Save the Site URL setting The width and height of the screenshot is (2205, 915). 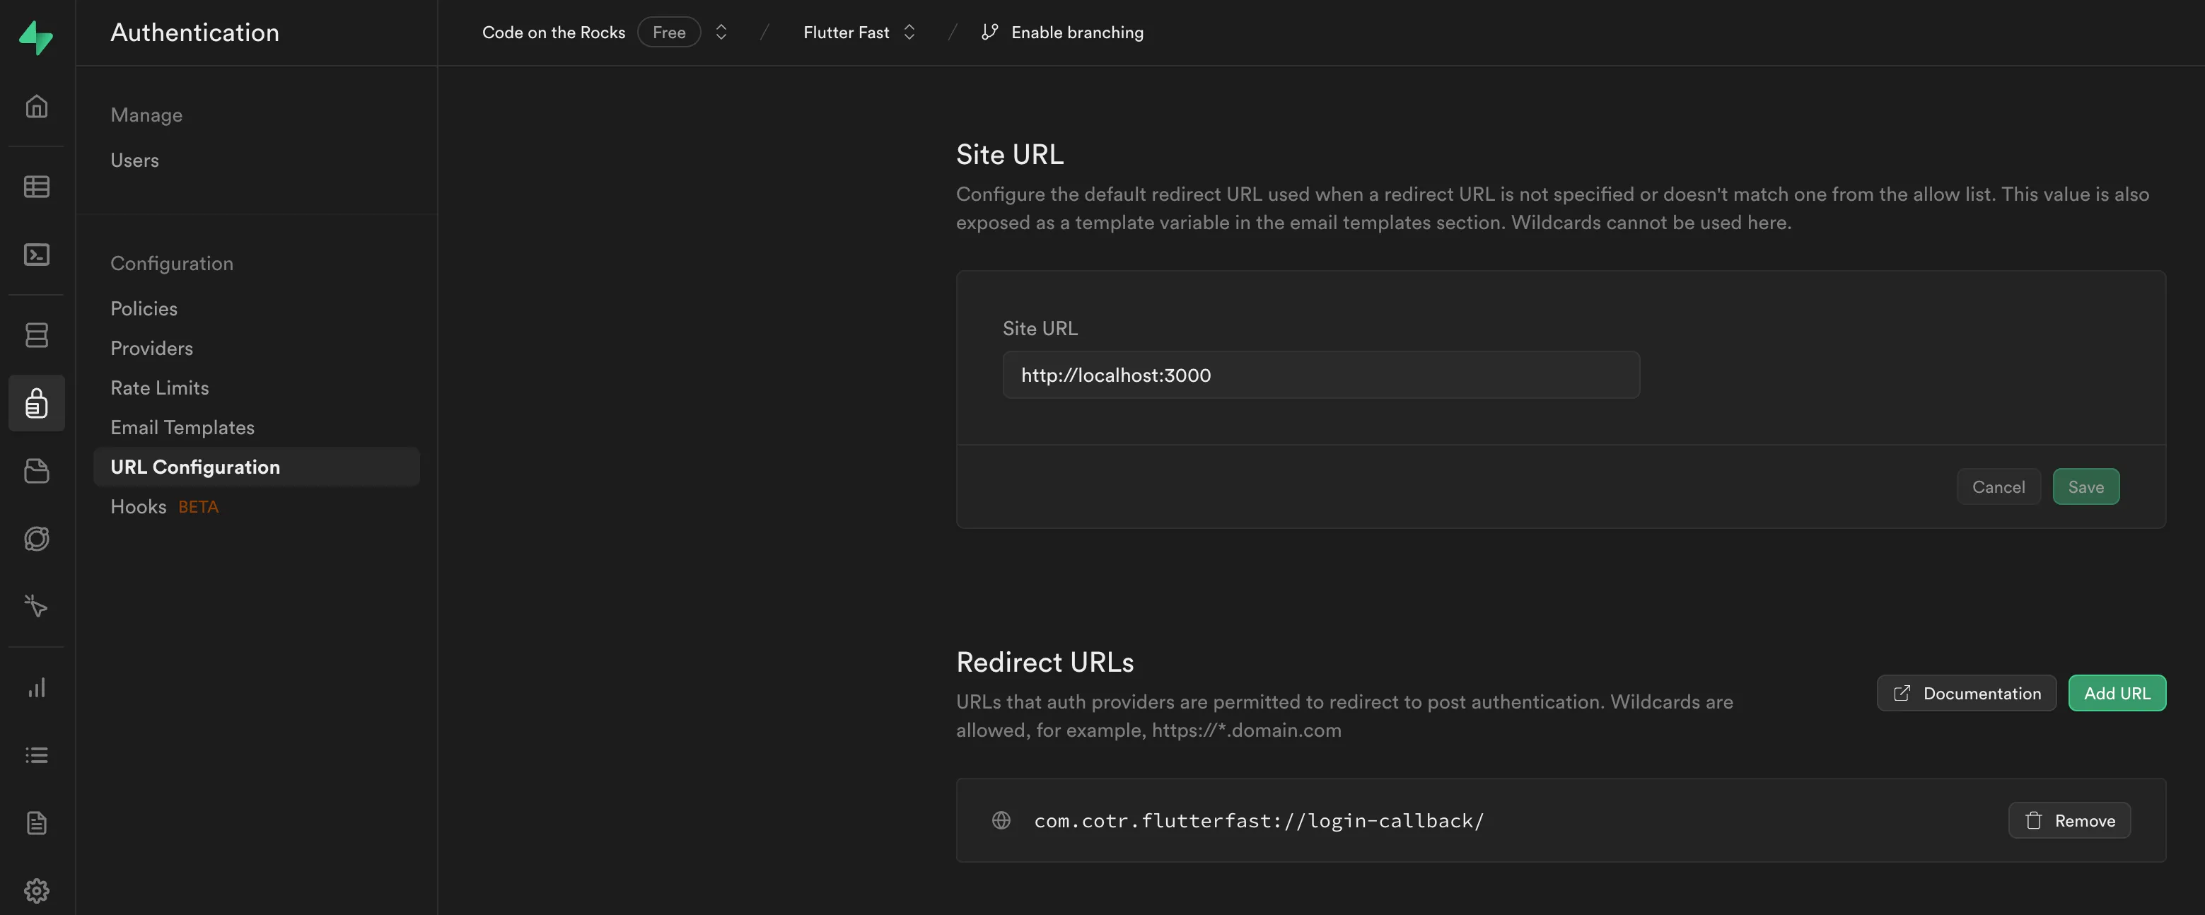pos(2085,486)
